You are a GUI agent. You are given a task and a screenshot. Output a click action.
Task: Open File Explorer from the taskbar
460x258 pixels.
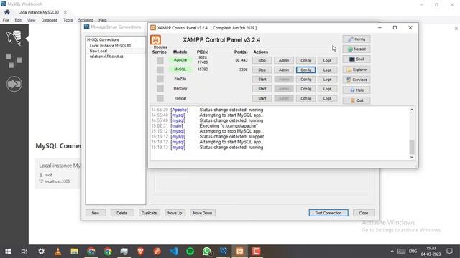[x=74, y=252]
